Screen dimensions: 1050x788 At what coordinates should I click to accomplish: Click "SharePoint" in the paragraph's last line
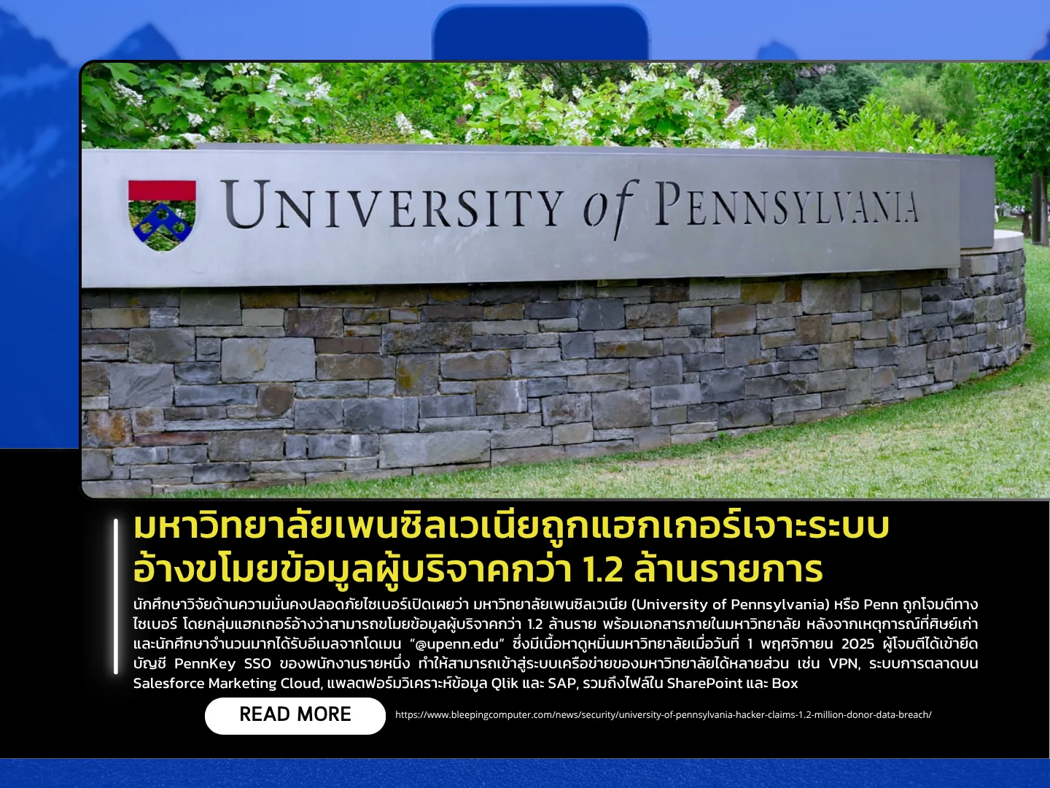click(701, 684)
